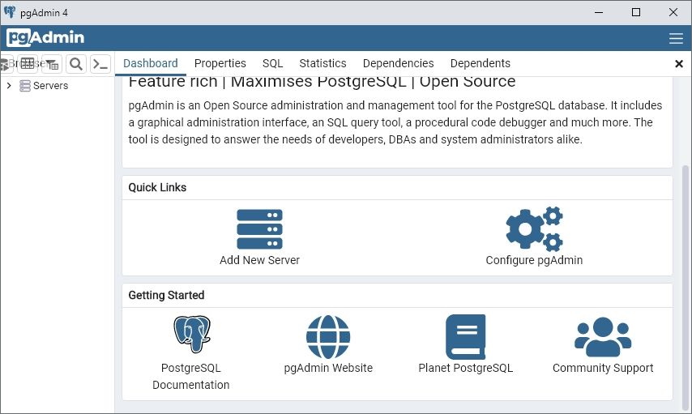Switch to the SQL tab
This screenshot has height=414, width=692.
(272, 63)
